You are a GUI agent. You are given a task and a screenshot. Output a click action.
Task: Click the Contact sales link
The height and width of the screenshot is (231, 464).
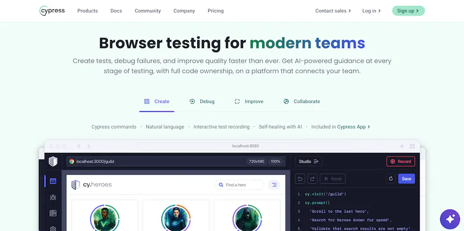(333, 11)
